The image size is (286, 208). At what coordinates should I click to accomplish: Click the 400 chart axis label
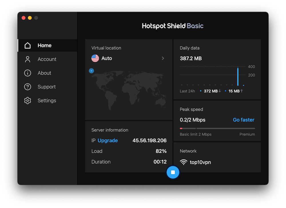[251, 67]
